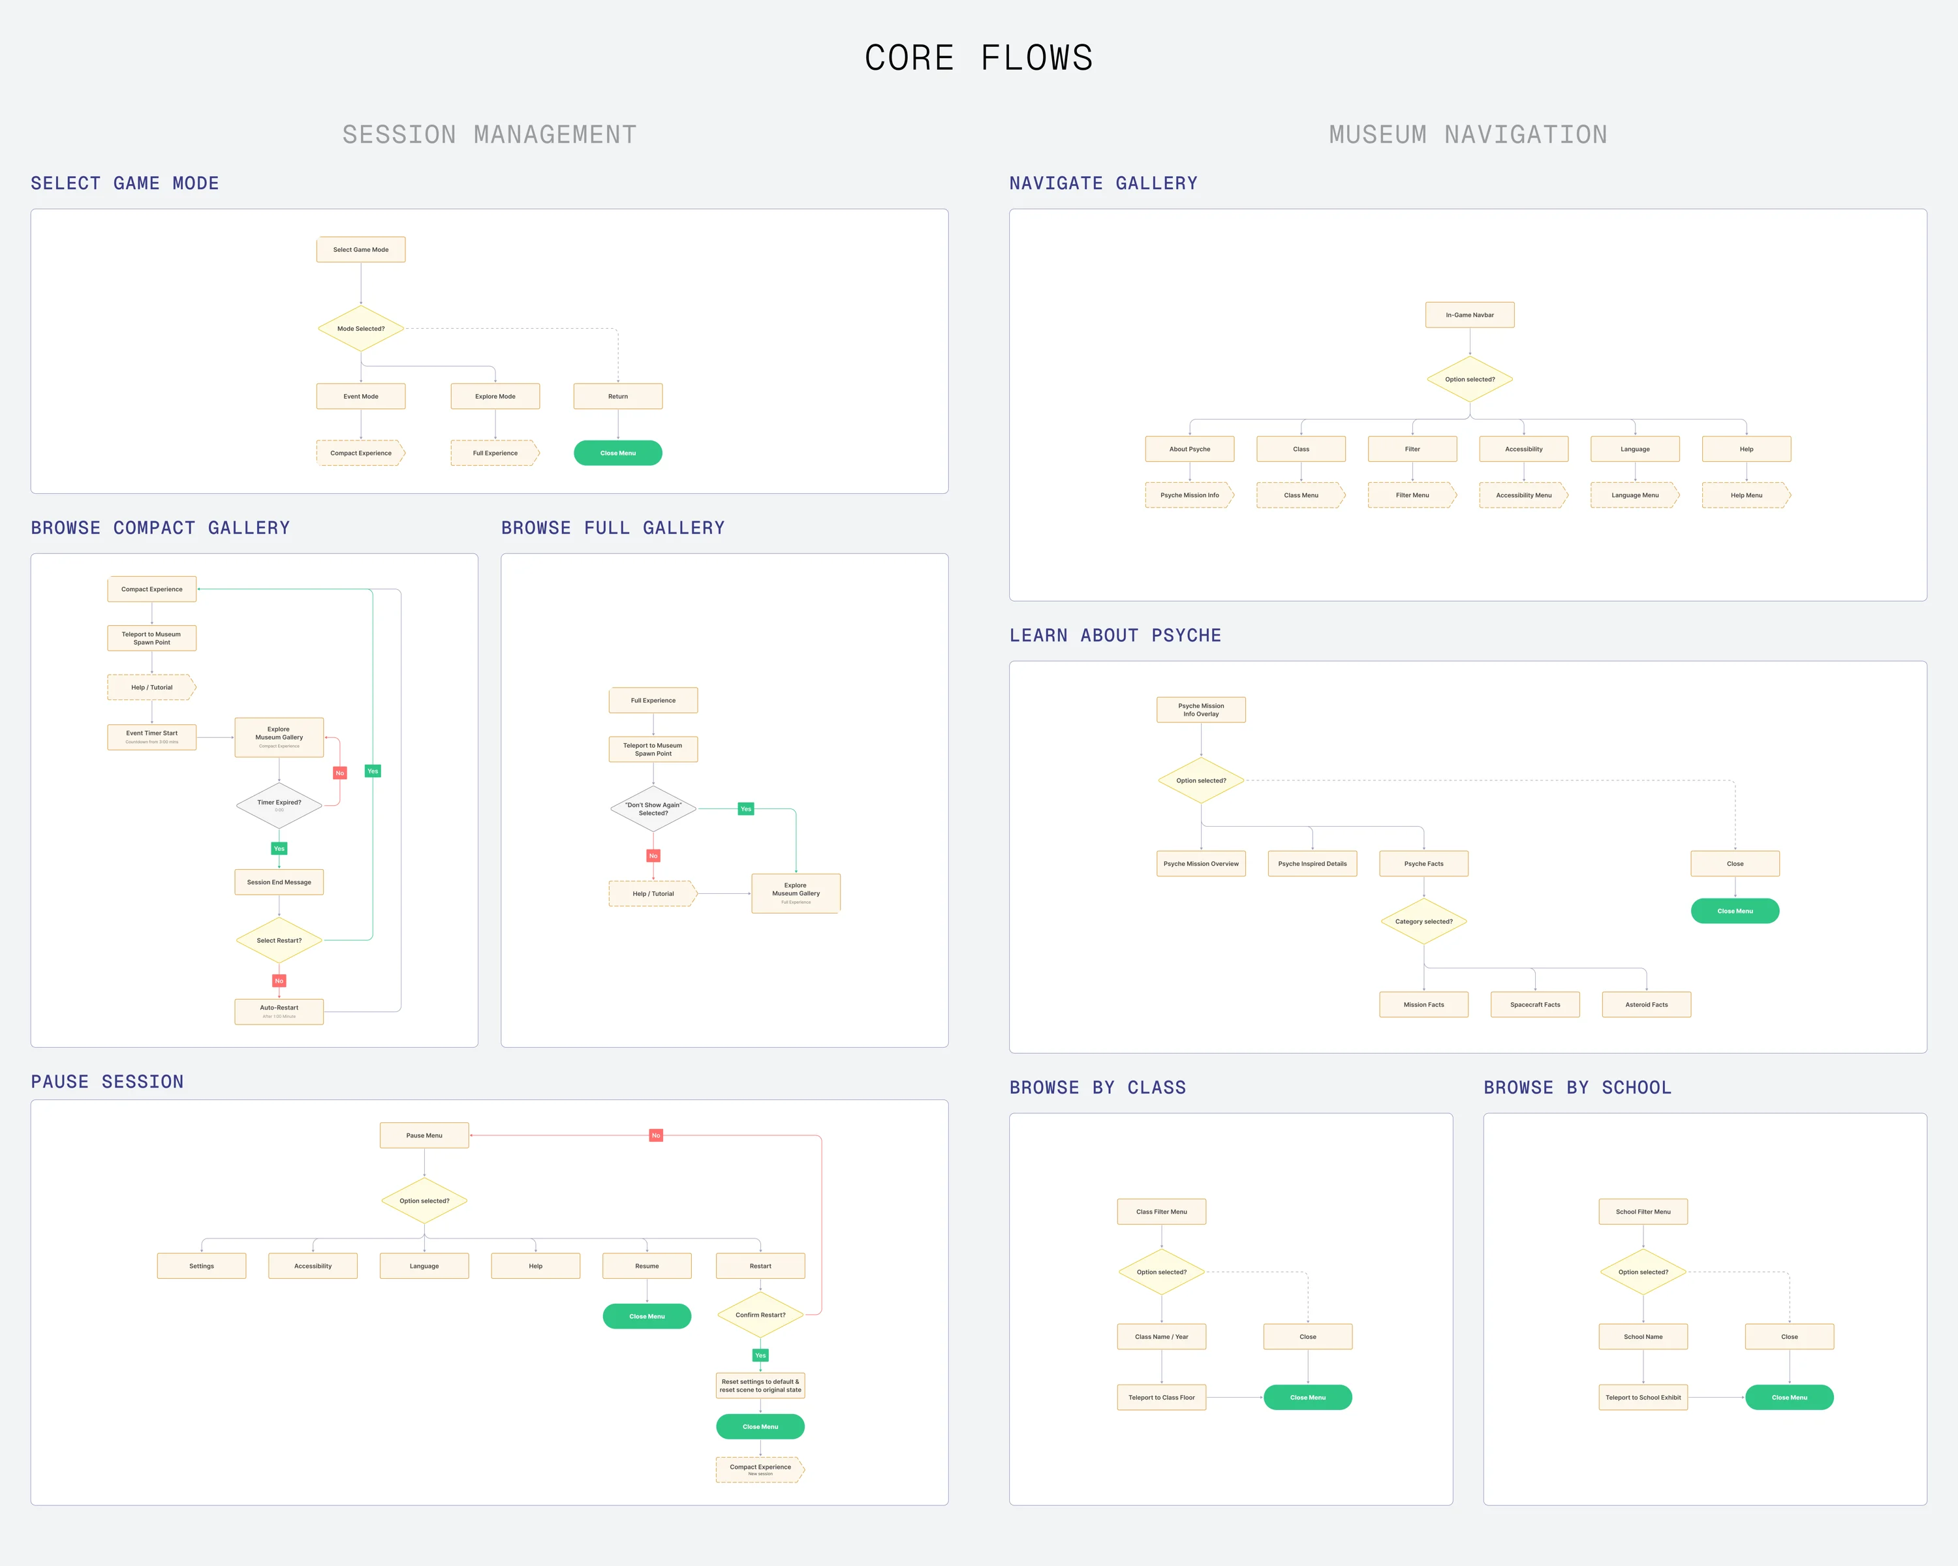This screenshot has height=1566, width=1958.
Task: Select the Mode Selected? decision diamond
Action: click(x=360, y=329)
